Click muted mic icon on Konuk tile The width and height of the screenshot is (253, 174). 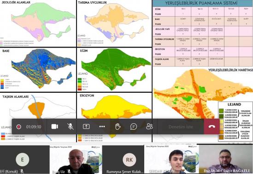pyautogui.click(x=22, y=171)
